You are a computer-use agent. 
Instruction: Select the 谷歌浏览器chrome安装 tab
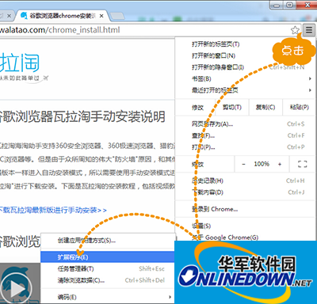pos(62,16)
